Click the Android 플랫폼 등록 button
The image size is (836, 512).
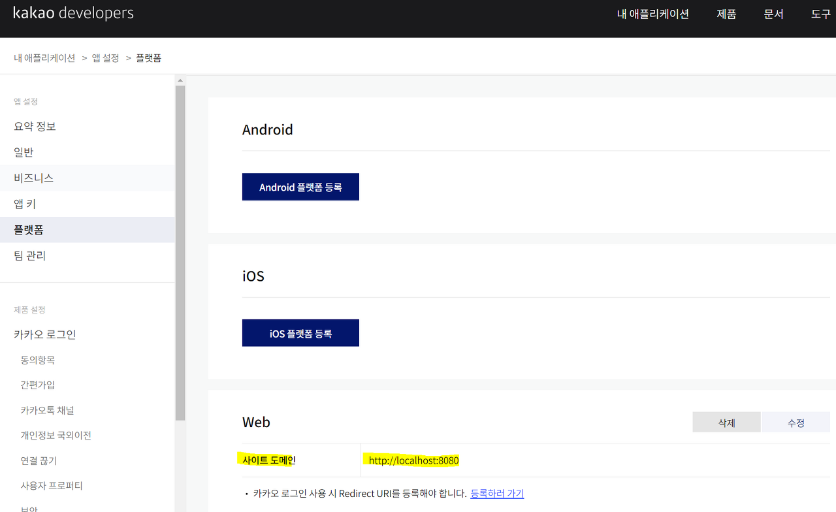pyautogui.click(x=300, y=187)
